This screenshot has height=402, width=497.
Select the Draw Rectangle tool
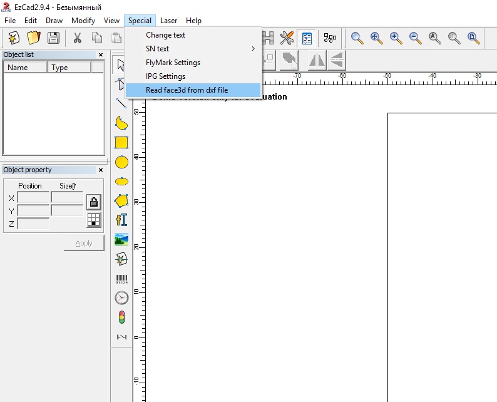pos(121,142)
